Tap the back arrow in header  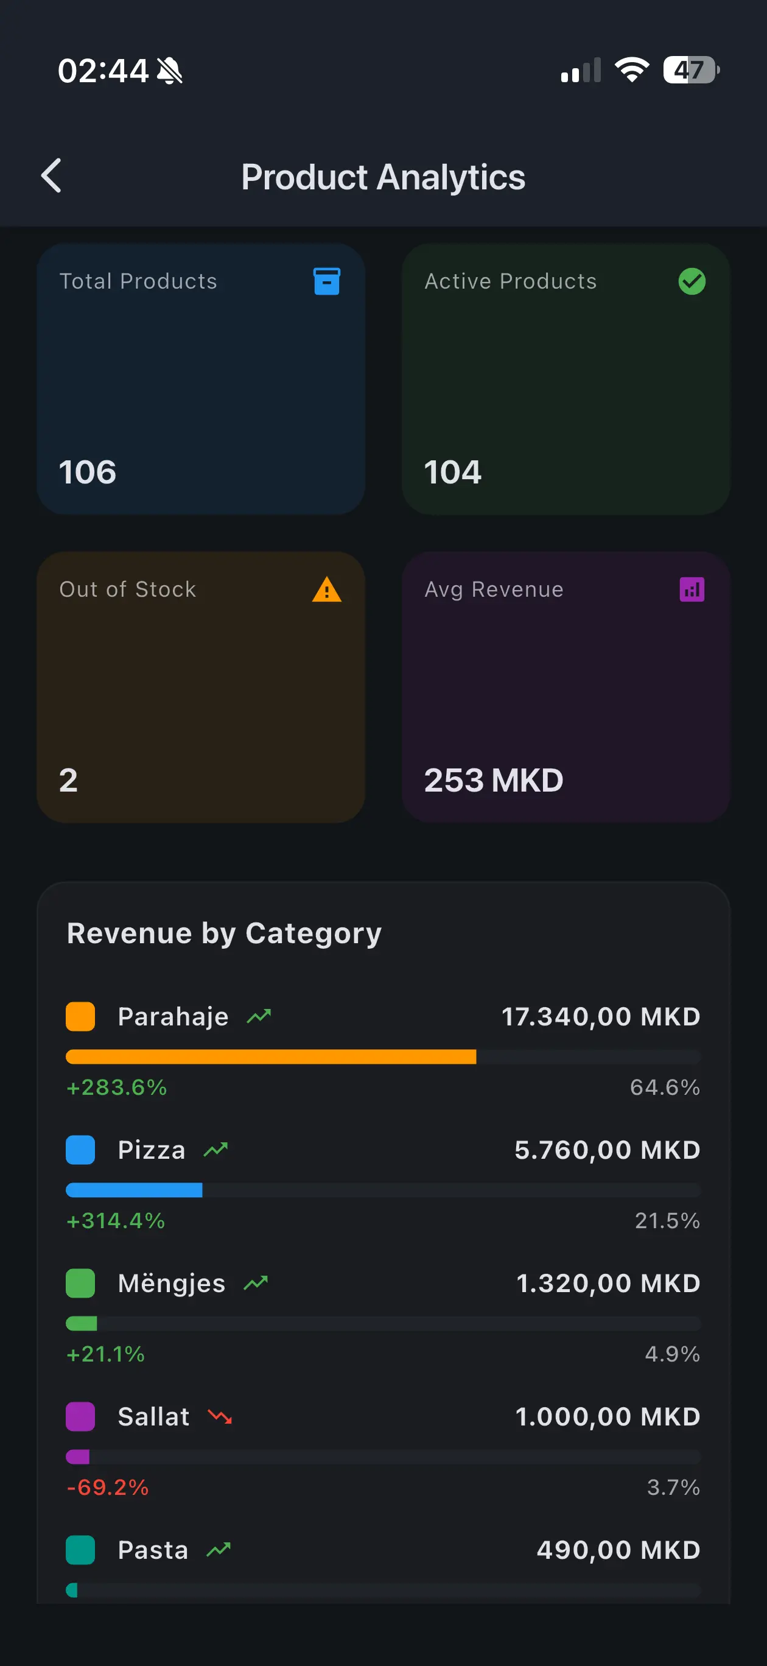pos(52,176)
